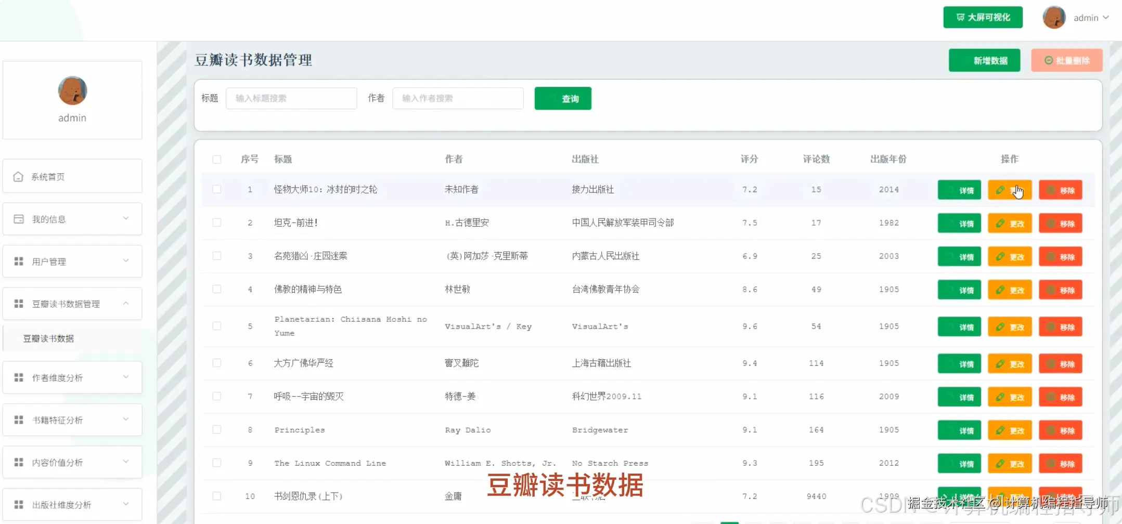Screen dimensions: 1122x524
Task: Click 移除 for 大方广佛华严经
Action: point(1061,363)
